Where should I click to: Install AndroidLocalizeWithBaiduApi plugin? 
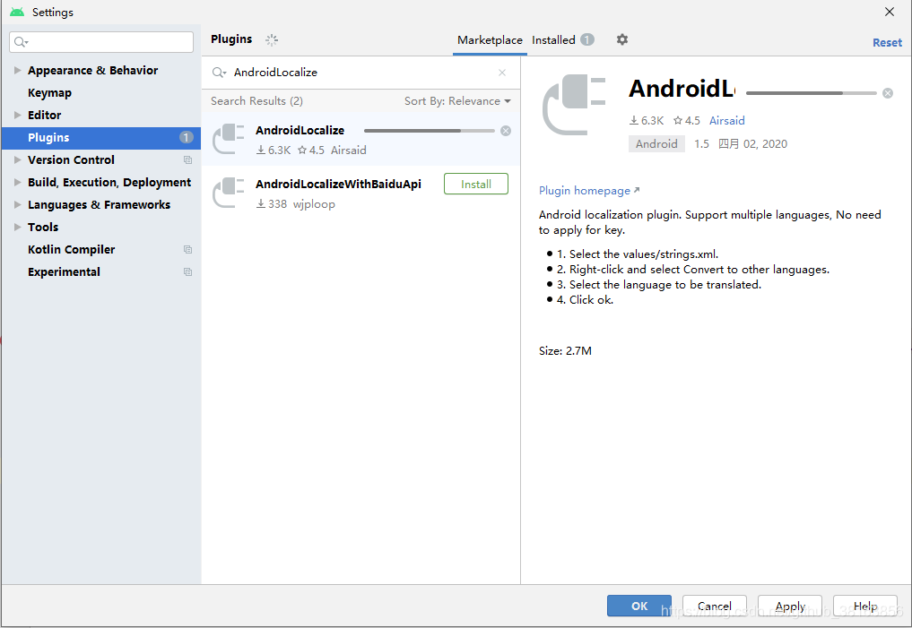pos(476,185)
